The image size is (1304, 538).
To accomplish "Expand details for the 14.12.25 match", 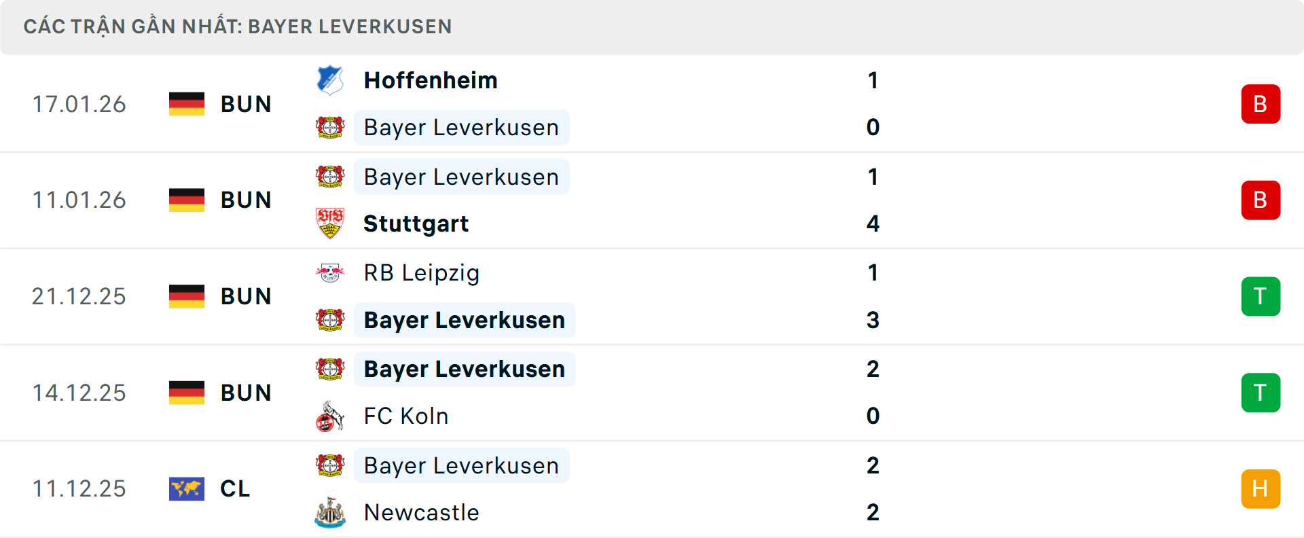I will 652,392.
